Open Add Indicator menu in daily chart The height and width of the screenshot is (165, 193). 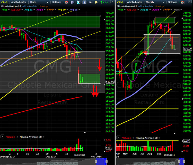click(19, 2)
